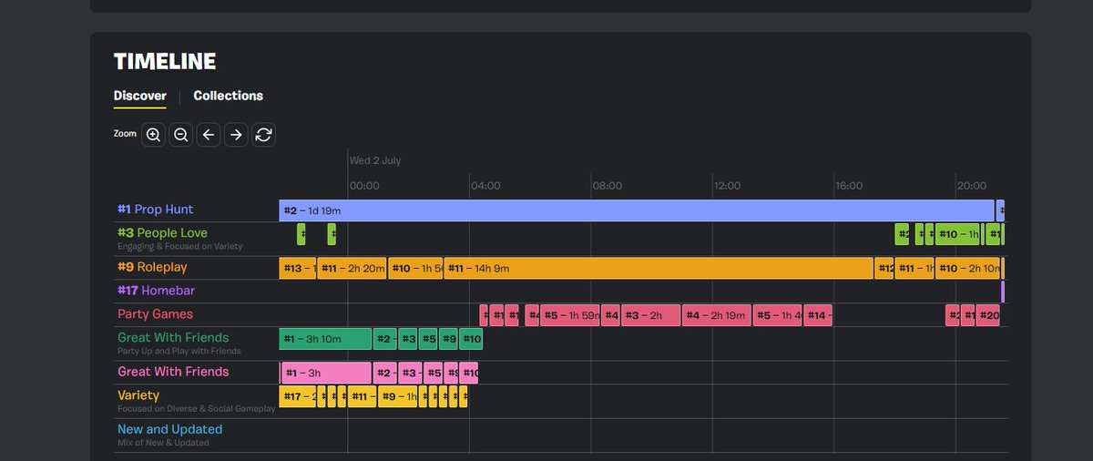Select pink Great With Friends '#1 – 3h' segment
Image resolution: width=1093 pixels, height=461 pixels.
click(x=327, y=373)
